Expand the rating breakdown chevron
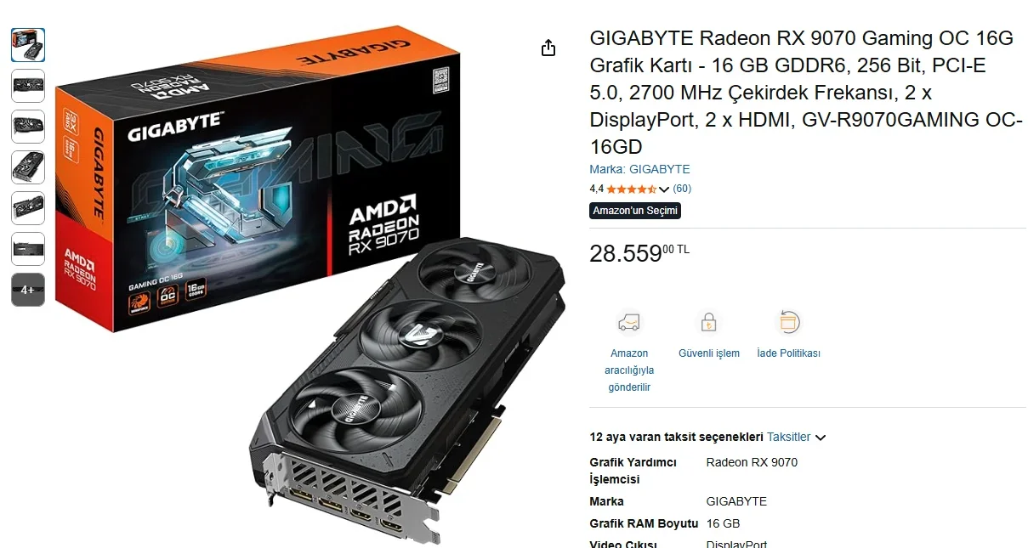The width and height of the screenshot is (1028, 548). [x=664, y=189]
